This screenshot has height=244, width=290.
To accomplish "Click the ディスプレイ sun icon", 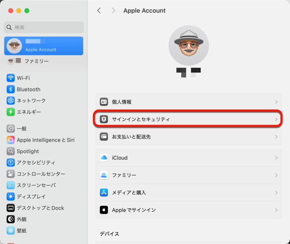I will pos(11,197).
